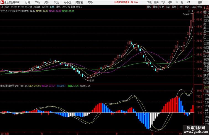209x135 pixels.
Task: Open the 功能 menu
Action: (x=149, y=2)
